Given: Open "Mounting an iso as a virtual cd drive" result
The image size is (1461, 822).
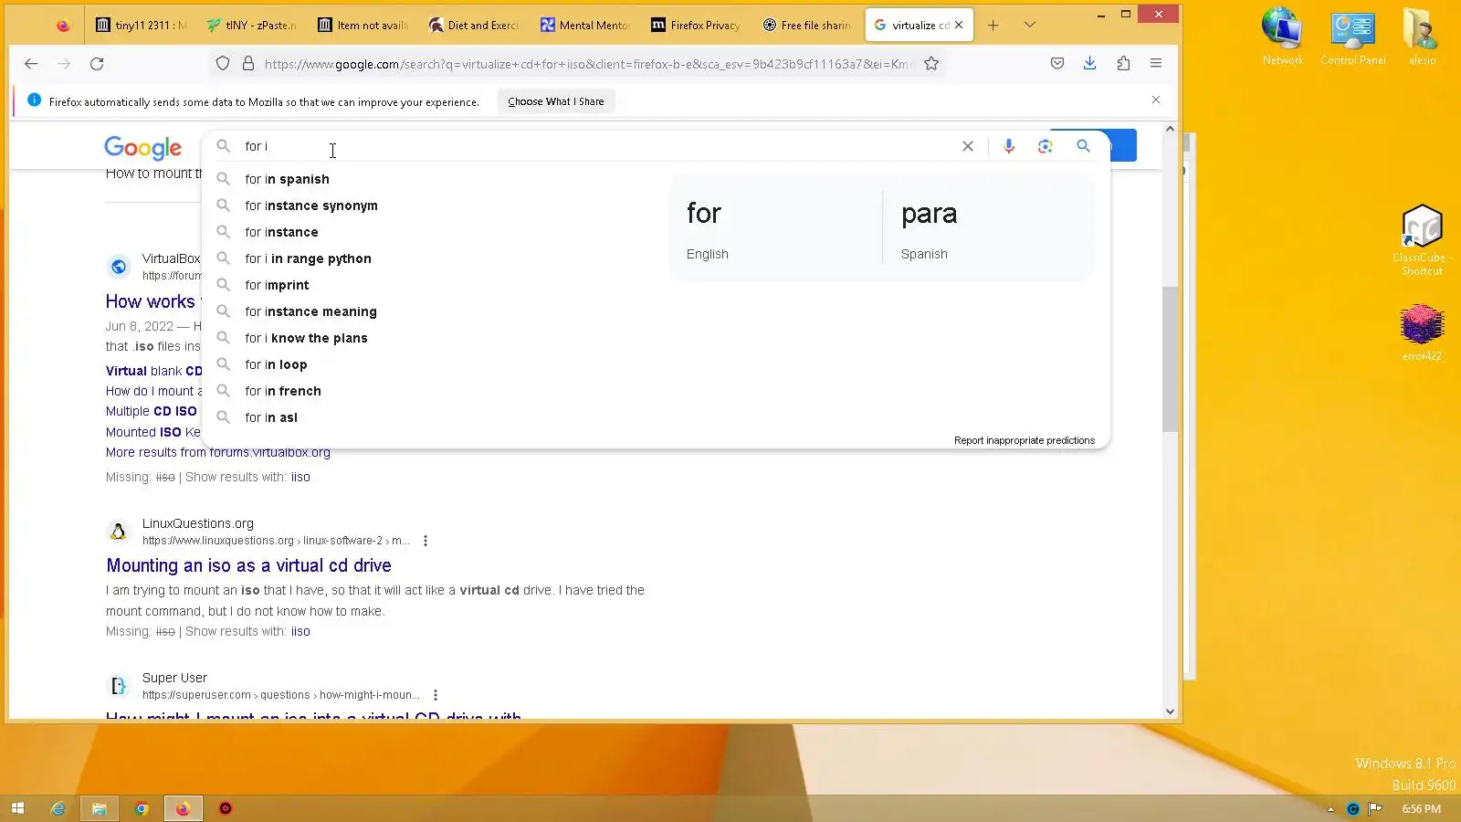Looking at the screenshot, I should 248,566.
